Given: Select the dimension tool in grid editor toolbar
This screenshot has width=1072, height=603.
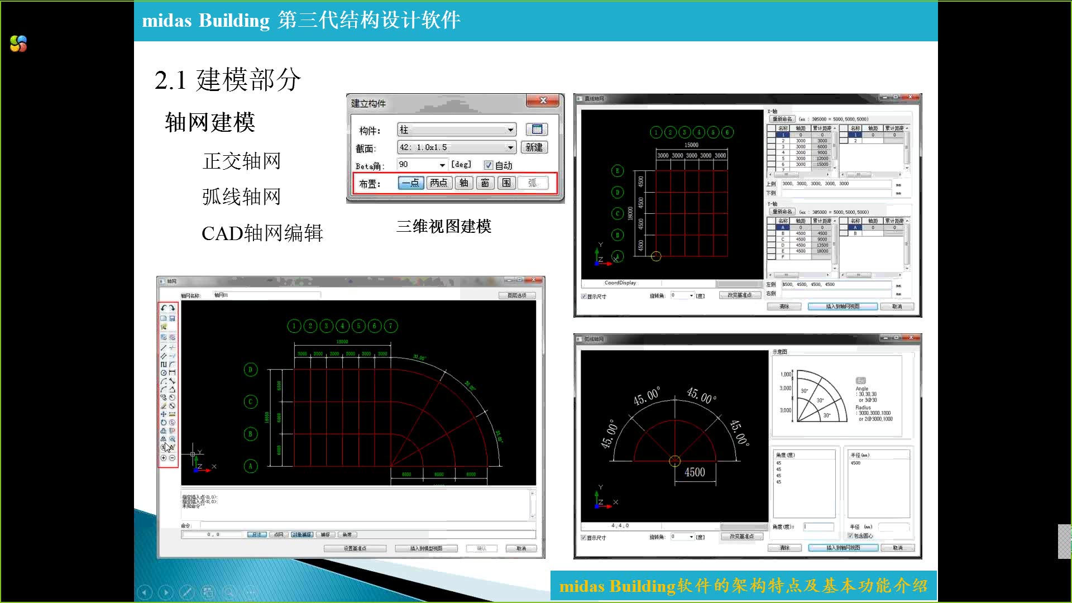Looking at the screenshot, I should tap(172, 372).
